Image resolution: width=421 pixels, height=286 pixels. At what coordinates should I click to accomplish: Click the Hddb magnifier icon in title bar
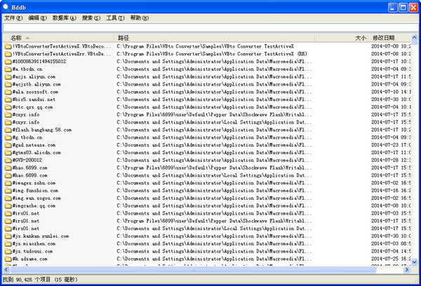(7, 6)
